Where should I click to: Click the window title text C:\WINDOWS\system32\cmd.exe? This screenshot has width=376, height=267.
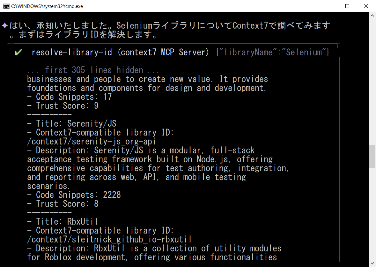47,6
